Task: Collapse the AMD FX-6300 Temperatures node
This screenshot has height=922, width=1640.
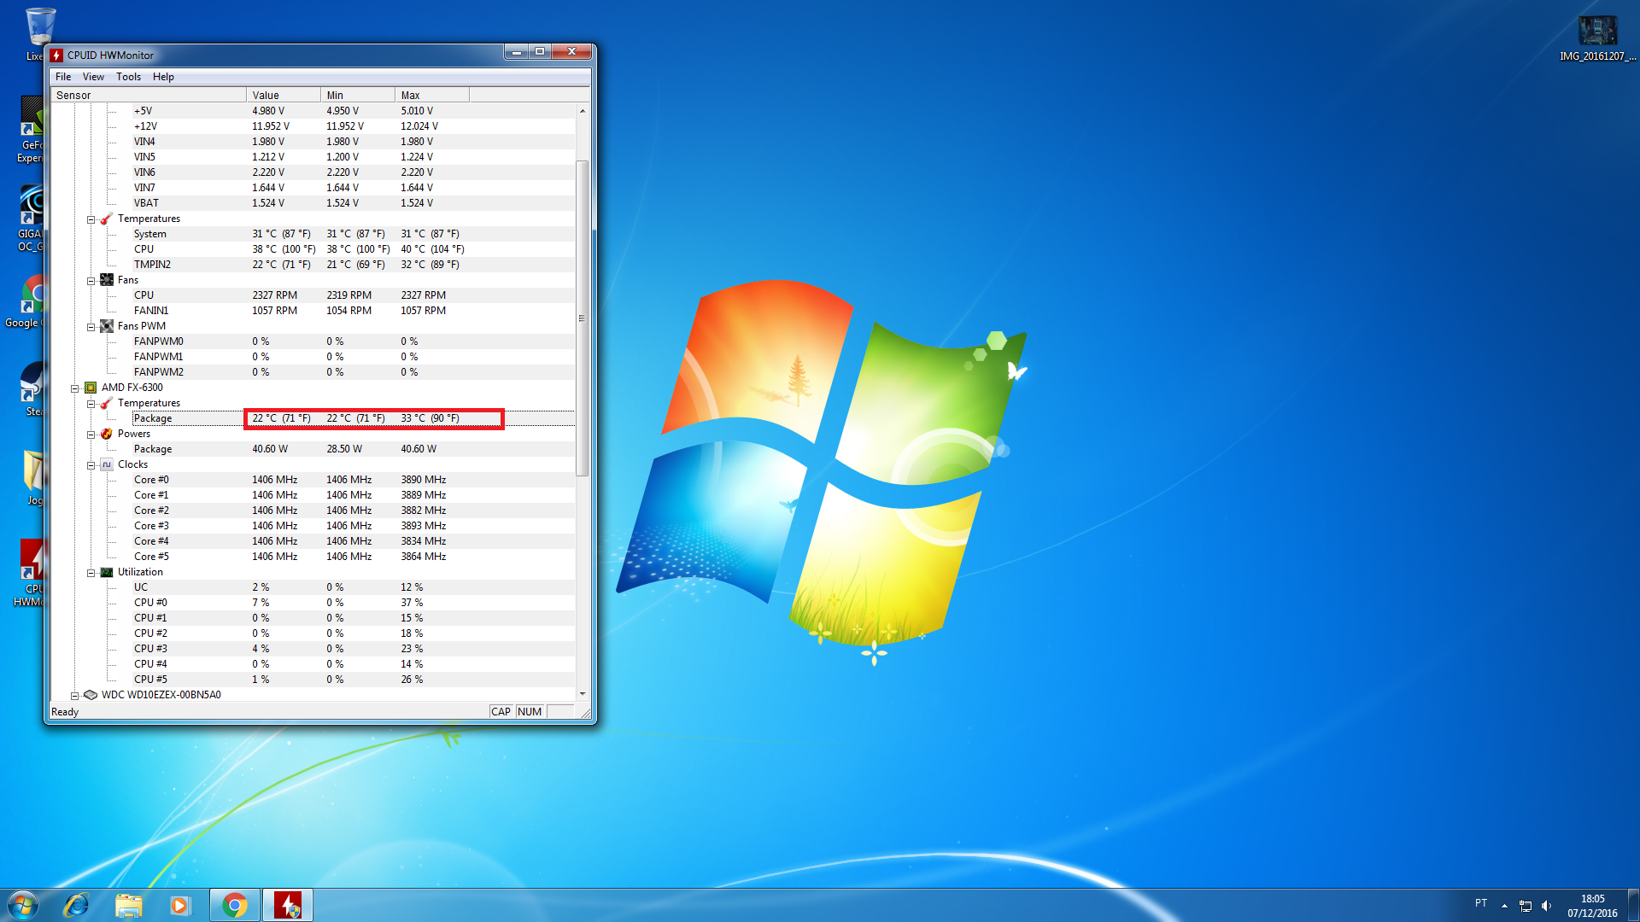Action: 91,404
